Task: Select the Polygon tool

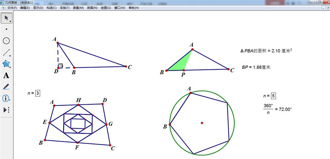Action: pos(6,64)
